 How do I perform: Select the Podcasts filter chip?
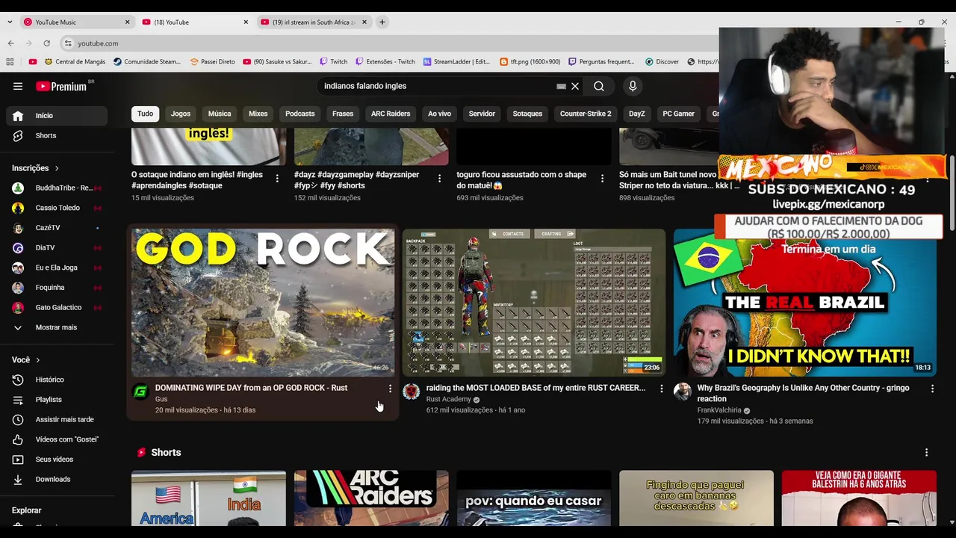[x=300, y=114]
